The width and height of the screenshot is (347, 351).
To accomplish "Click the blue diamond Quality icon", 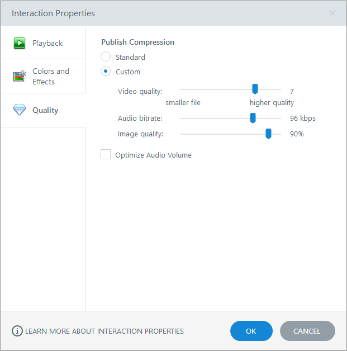I will pyautogui.click(x=20, y=110).
